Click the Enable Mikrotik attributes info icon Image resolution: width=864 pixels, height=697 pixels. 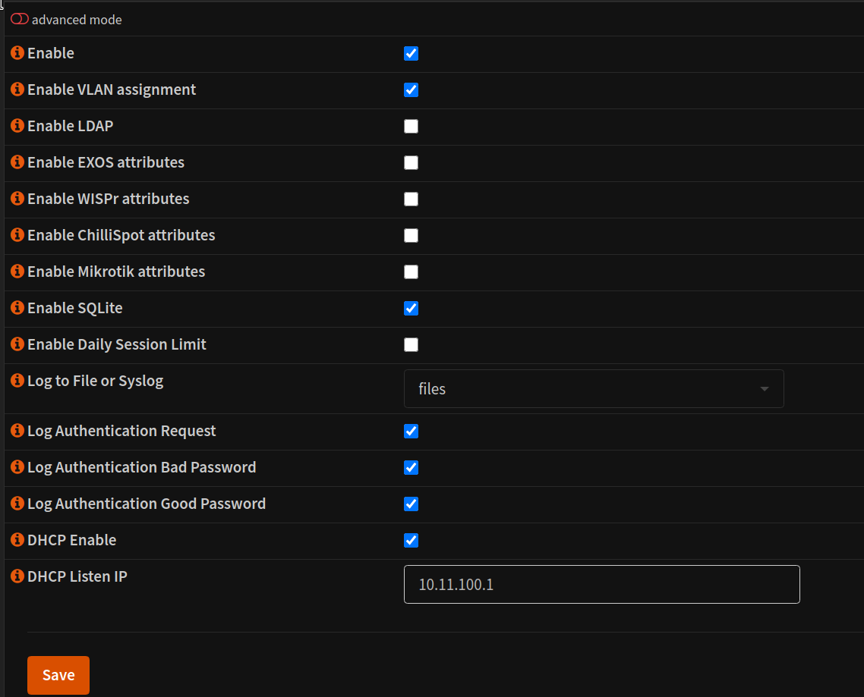click(x=17, y=272)
